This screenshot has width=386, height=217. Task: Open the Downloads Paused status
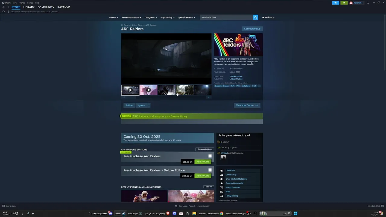192,206
